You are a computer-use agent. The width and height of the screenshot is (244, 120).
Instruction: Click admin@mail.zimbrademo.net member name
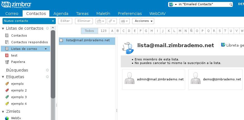click(x=160, y=79)
